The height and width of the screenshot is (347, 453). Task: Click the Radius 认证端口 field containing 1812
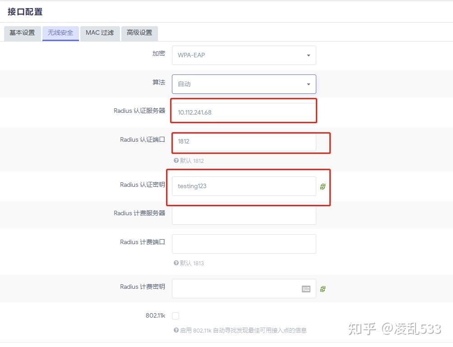pyautogui.click(x=244, y=141)
